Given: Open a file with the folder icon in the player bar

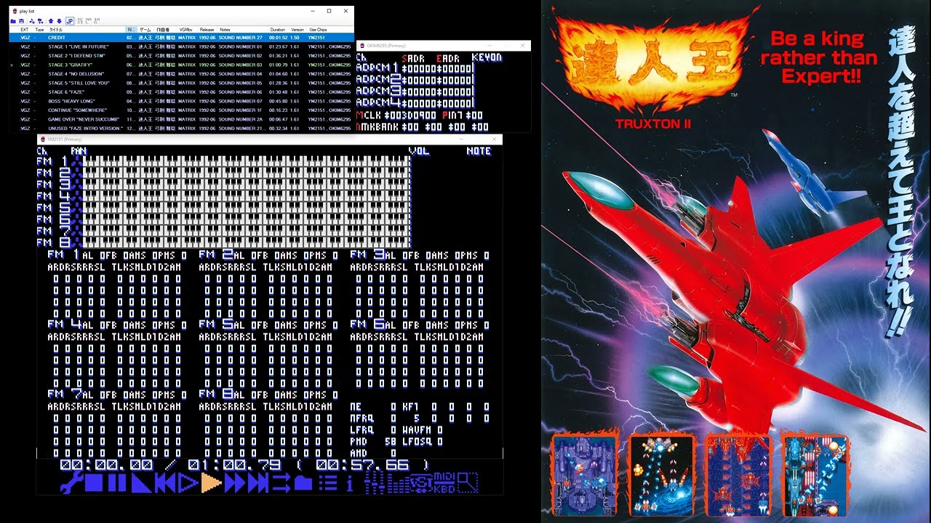Looking at the screenshot, I should (303, 484).
